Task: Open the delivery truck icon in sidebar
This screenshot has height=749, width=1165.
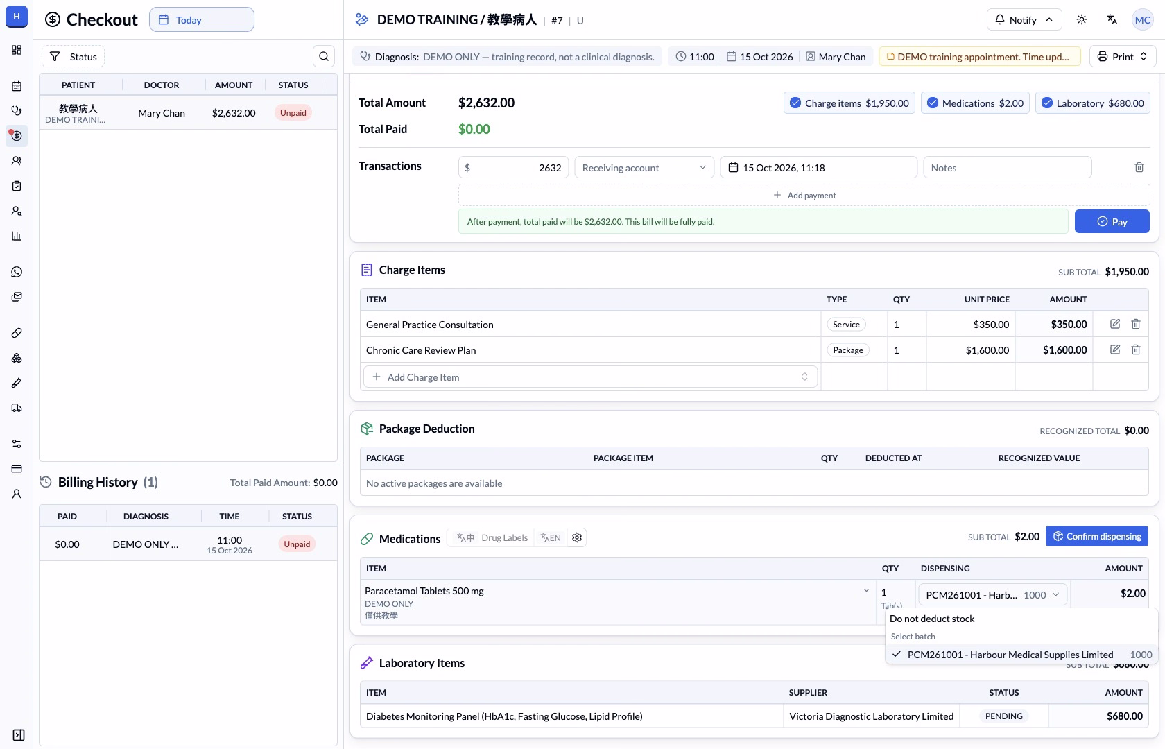Action: point(17,408)
